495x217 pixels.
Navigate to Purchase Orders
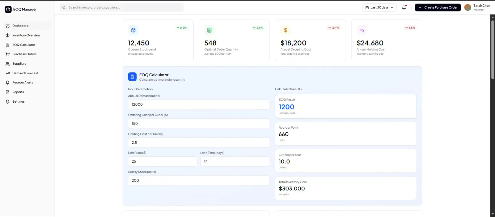(x=28, y=54)
